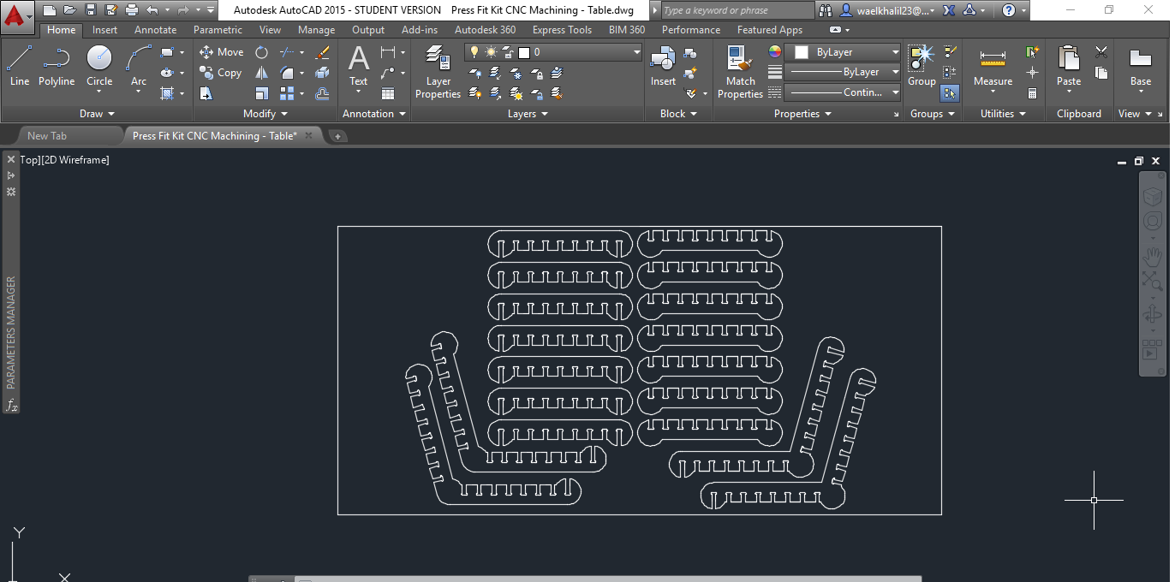Image resolution: width=1175 pixels, height=582 pixels.
Task: Toggle the Parameters Manager auto-hide button
Action: [11, 175]
